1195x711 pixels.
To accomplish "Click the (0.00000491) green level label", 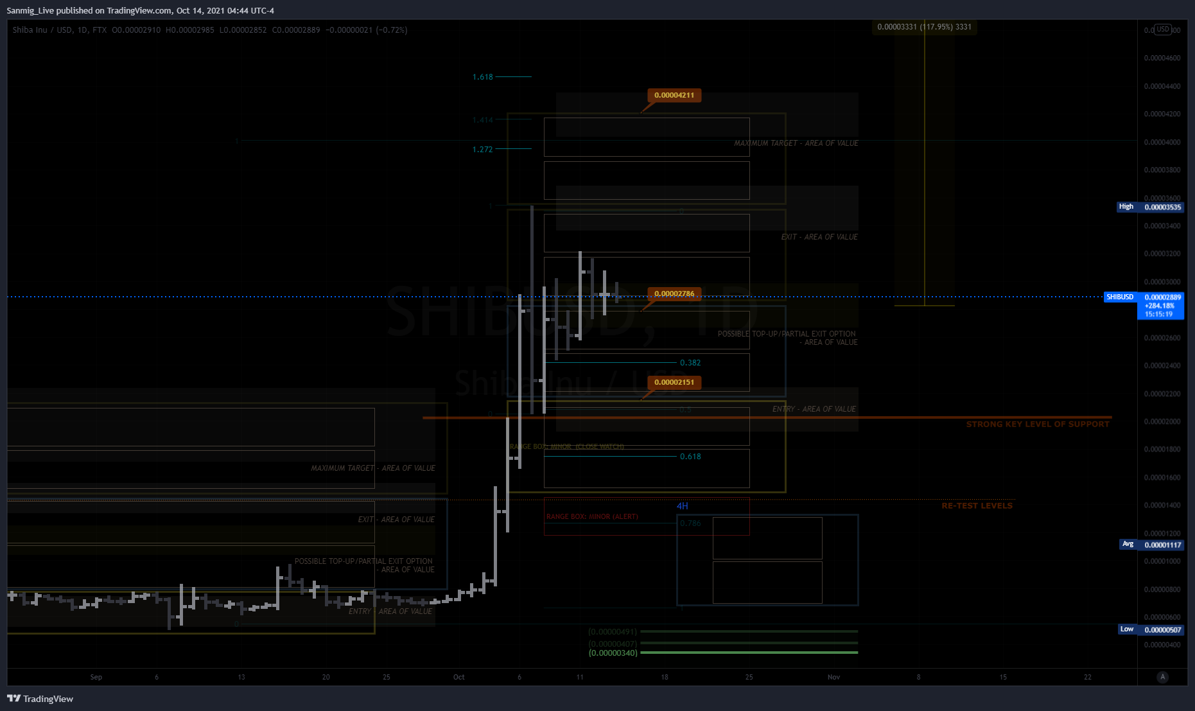I will pyautogui.click(x=613, y=631).
